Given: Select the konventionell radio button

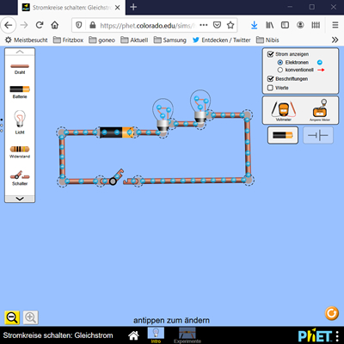Looking at the screenshot, I should click(x=280, y=70).
